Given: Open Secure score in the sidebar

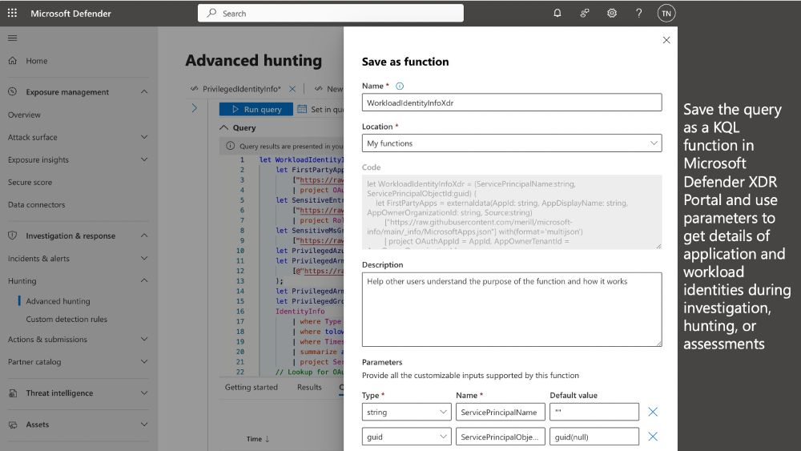Looking at the screenshot, I should click(x=30, y=182).
